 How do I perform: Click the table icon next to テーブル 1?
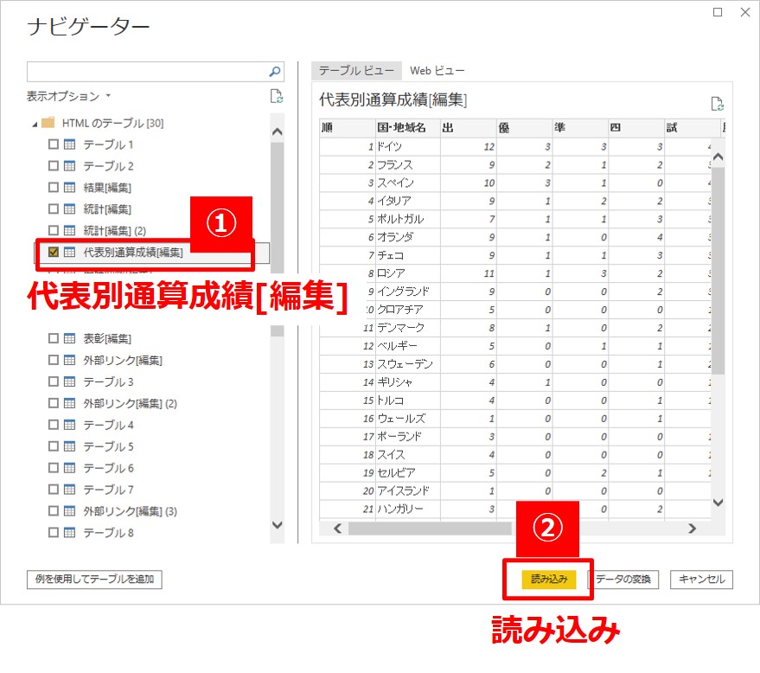click(70, 144)
